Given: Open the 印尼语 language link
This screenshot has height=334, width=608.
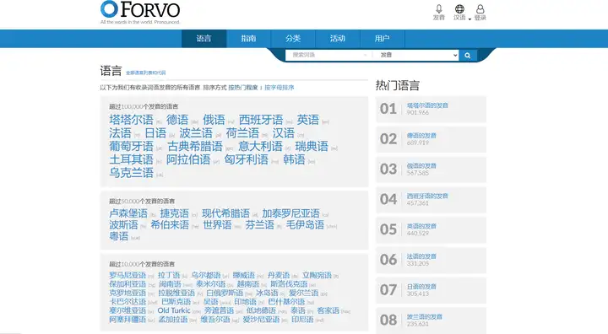Looking at the screenshot, I should [302, 320].
